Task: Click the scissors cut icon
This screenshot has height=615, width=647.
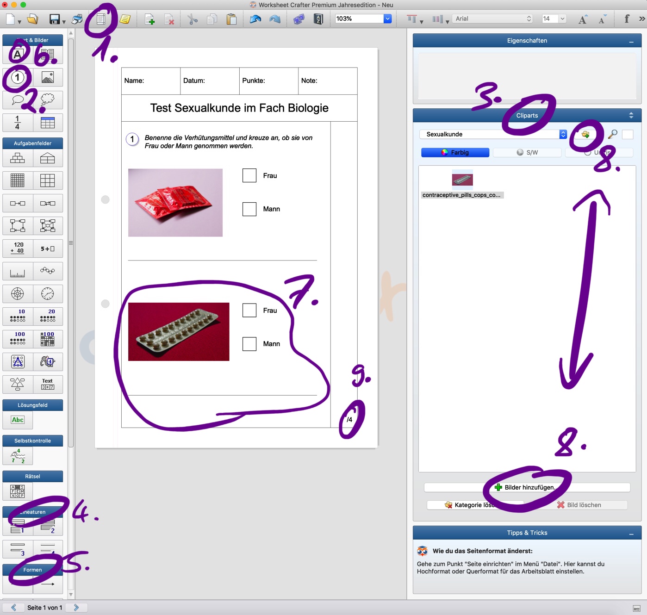Action: (x=193, y=19)
